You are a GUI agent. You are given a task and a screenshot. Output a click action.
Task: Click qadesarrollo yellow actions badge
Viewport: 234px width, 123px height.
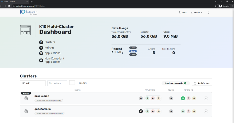[194, 111]
